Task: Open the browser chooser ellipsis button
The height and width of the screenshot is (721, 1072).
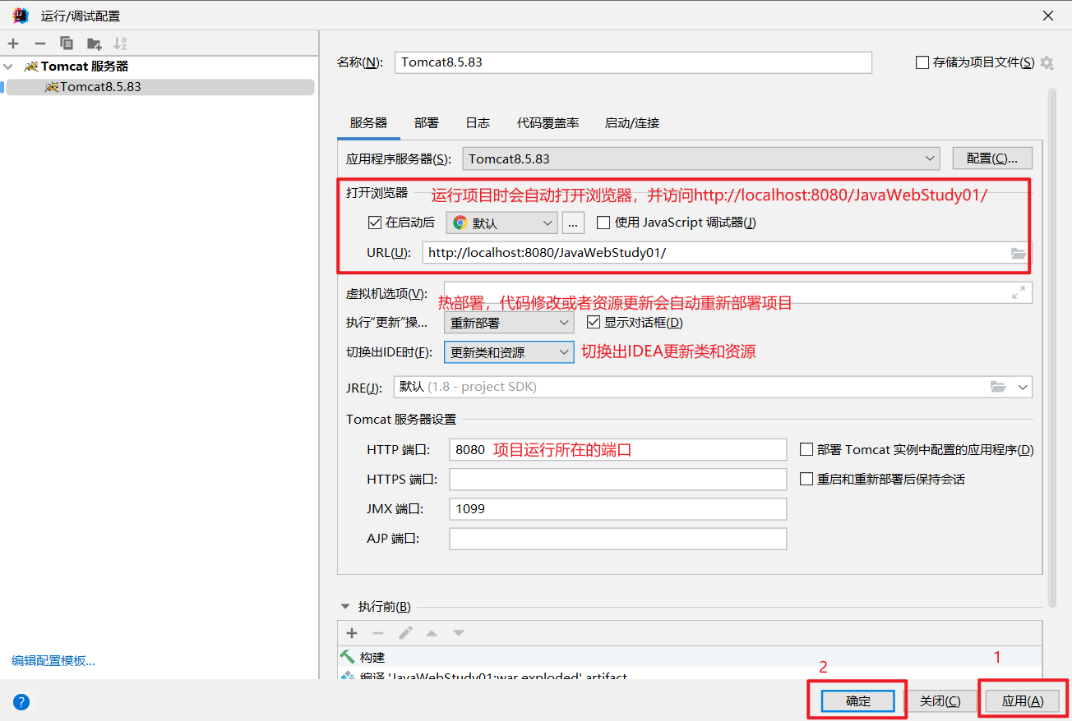Action: click(573, 223)
